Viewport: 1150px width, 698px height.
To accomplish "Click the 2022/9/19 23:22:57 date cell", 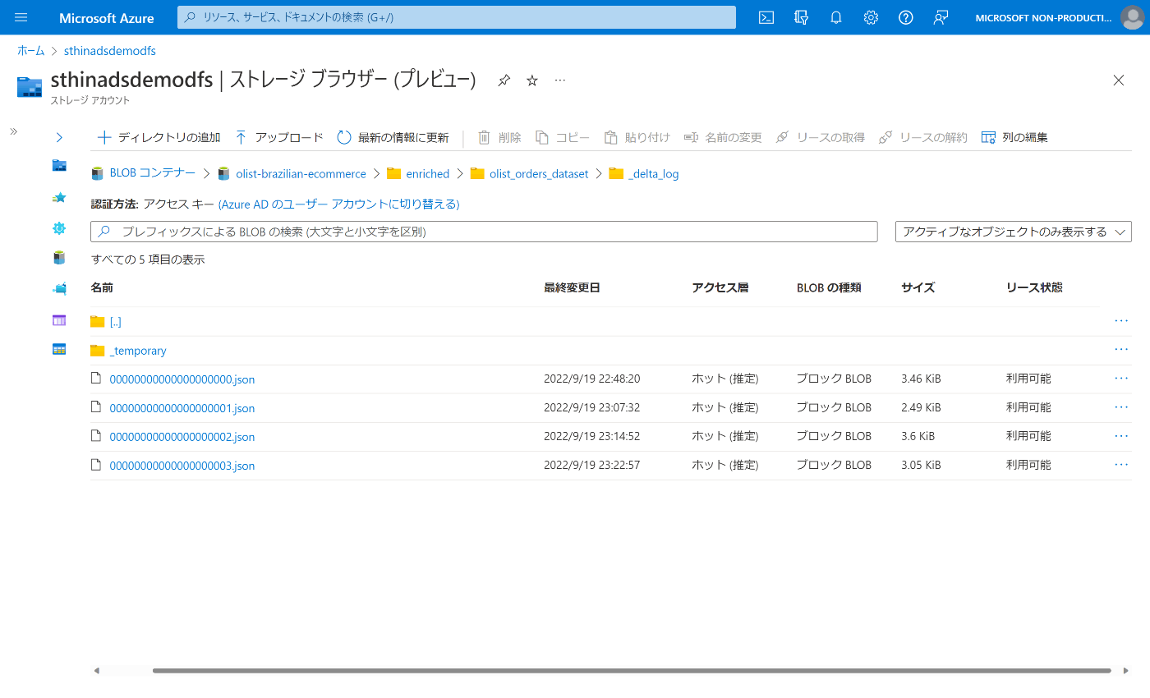I will tap(591, 465).
